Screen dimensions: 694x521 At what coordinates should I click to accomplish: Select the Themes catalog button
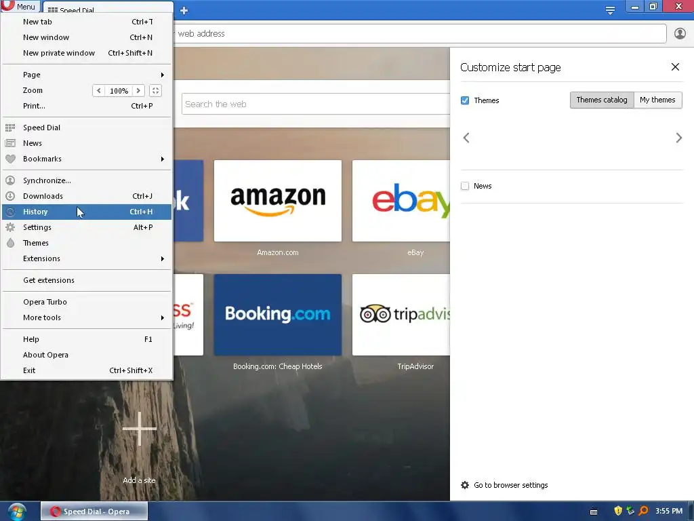click(x=602, y=100)
